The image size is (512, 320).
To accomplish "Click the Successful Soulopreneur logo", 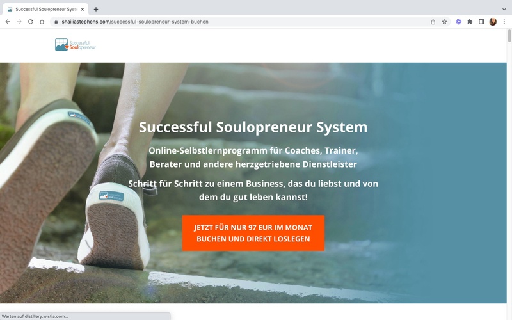I will 76,45.
